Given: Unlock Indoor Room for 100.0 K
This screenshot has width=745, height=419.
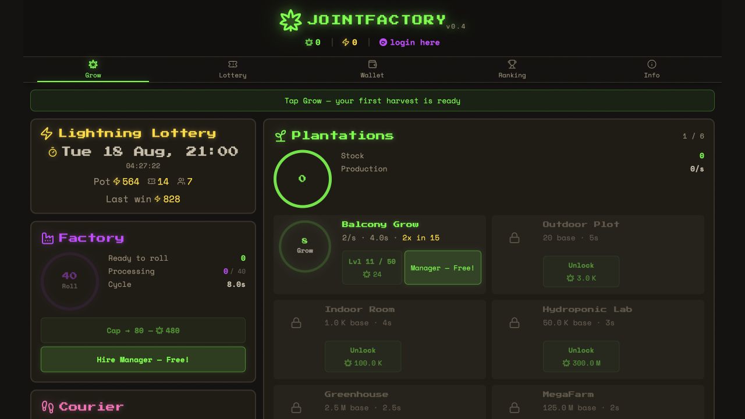Looking at the screenshot, I should [x=363, y=357].
